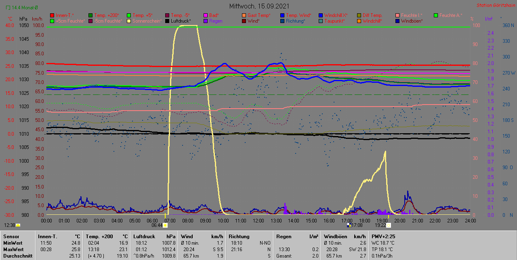Click the yellow marker beside 12:38
This screenshot has width=517, height=260.
point(18,225)
